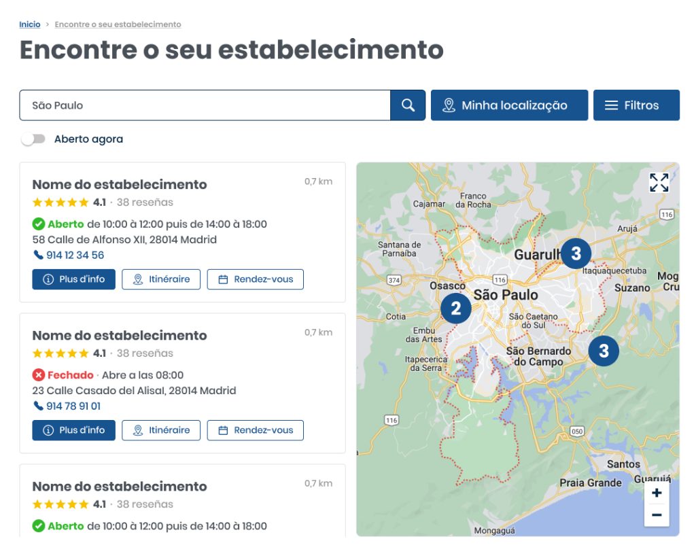
Task: Open Plus d'info for 58 Calle de Alfonso XII
Action: pyautogui.click(x=73, y=279)
